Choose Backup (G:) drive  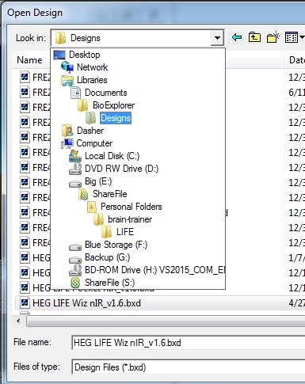(x=107, y=257)
